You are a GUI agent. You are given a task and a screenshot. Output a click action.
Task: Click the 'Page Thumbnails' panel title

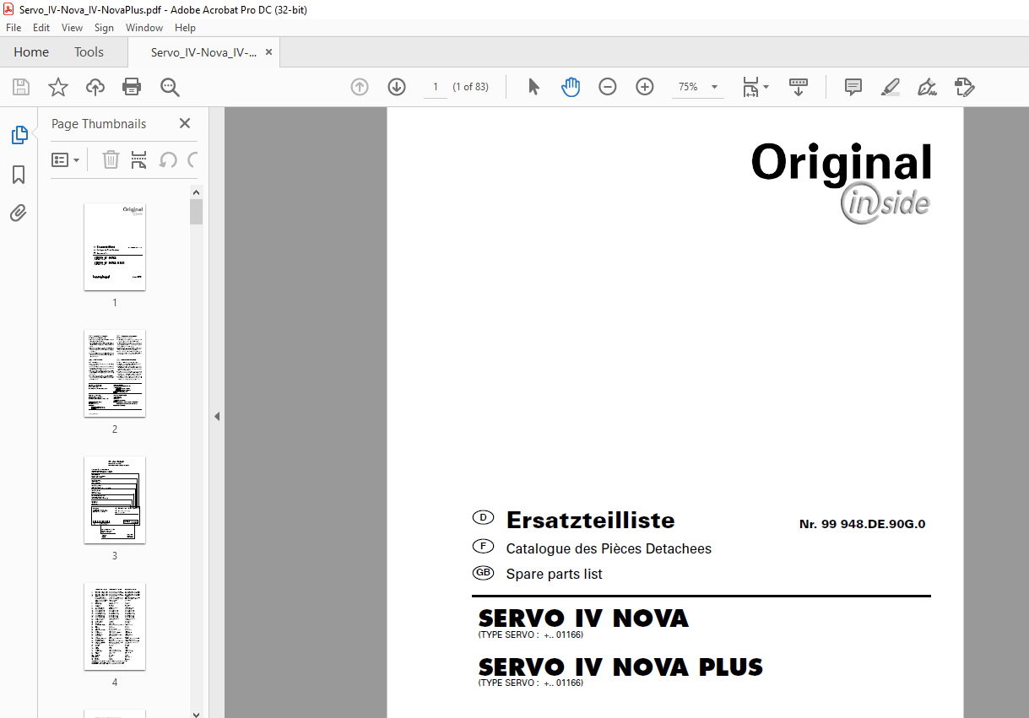(x=99, y=123)
